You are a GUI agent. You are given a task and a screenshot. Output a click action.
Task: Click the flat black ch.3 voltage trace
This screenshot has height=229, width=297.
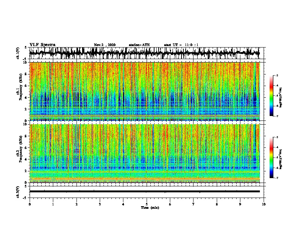point(144,192)
